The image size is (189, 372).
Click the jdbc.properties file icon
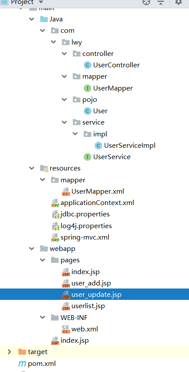55,214
